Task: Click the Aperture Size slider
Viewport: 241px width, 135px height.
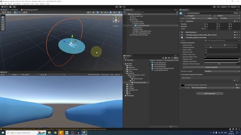Action: pos(219,45)
